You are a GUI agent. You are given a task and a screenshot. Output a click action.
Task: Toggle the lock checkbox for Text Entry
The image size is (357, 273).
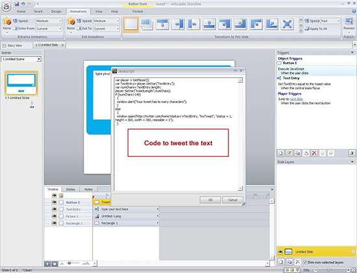coord(61,209)
